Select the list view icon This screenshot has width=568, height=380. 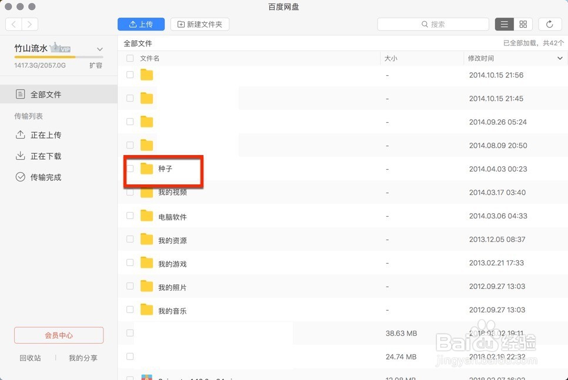[504, 24]
